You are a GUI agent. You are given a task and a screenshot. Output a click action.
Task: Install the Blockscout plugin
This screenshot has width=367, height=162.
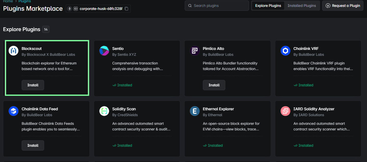(33, 85)
